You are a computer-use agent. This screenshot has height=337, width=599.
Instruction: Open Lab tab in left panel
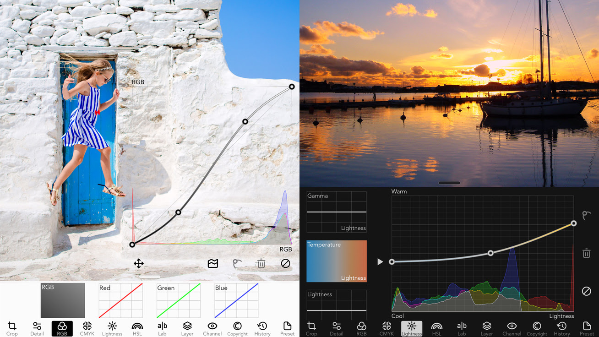coord(162,328)
